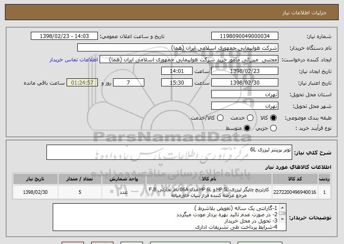Screen dimensions: 344x244
Task: Choose the جزیی purchase process option
Action: (x=273, y=128)
